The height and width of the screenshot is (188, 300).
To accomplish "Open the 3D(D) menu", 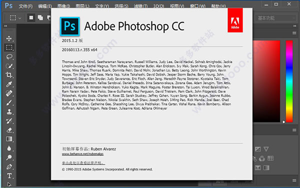I will tap(158, 7).
